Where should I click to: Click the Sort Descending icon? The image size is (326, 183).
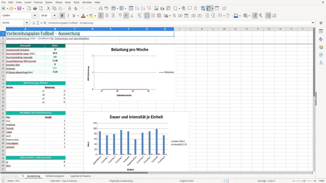pos(143,8)
